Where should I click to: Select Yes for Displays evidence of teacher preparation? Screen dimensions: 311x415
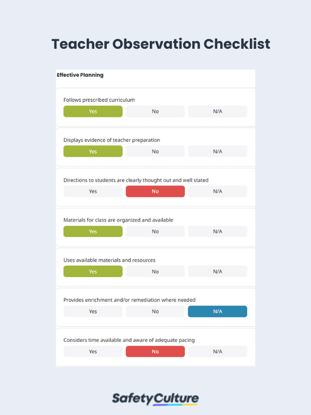(92, 151)
